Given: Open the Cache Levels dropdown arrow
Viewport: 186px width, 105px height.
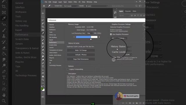Looking at the screenshot, I should (x=130, y=51).
